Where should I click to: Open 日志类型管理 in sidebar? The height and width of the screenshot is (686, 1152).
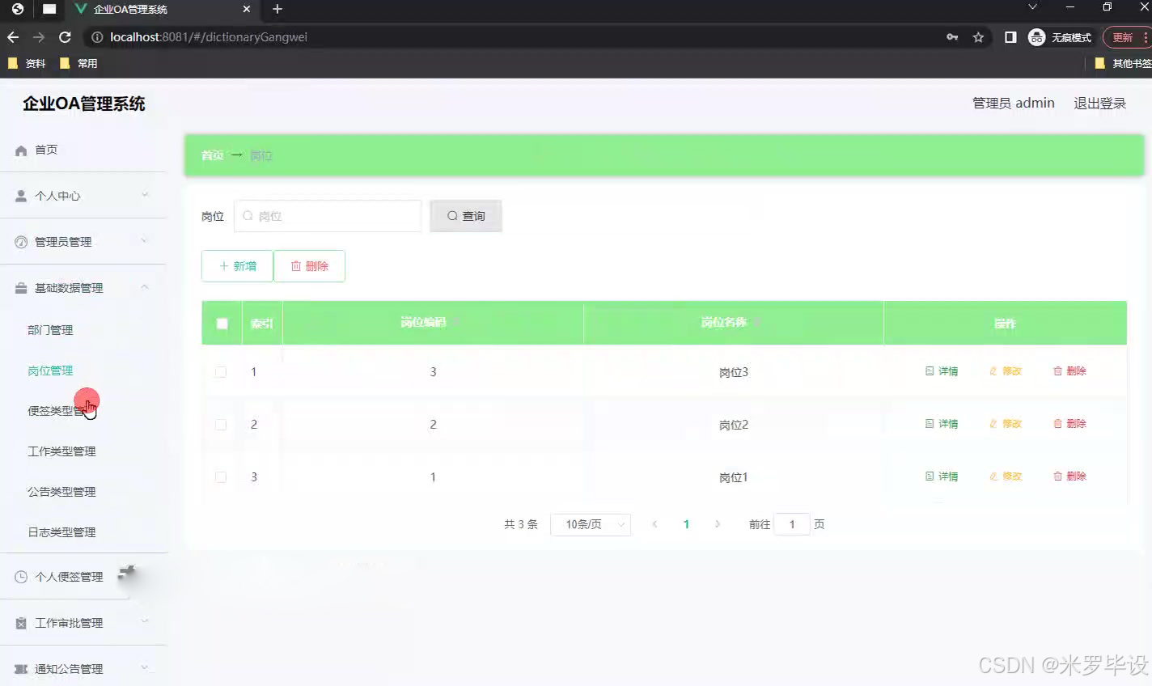[61, 532]
